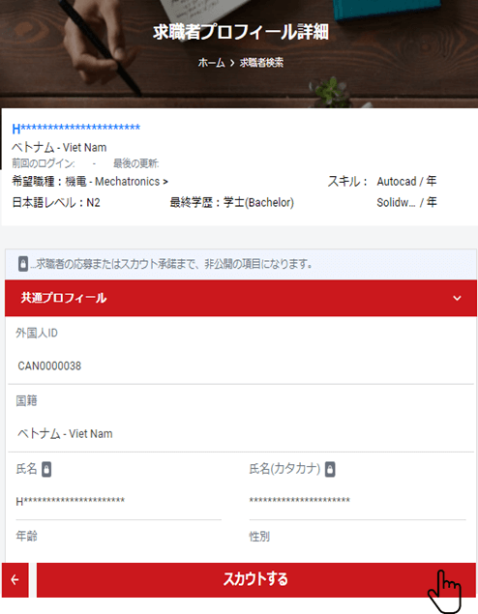Click the 求職者プロフィール詳細 page title
478x614 pixels.
click(x=241, y=32)
